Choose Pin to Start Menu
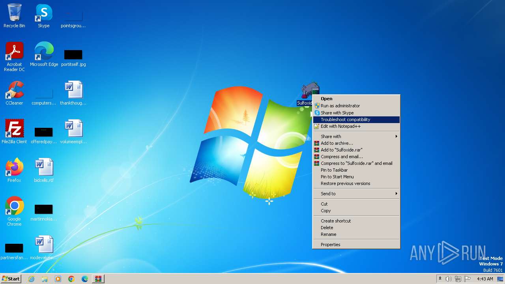This screenshot has width=505, height=284. tap(356, 177)
